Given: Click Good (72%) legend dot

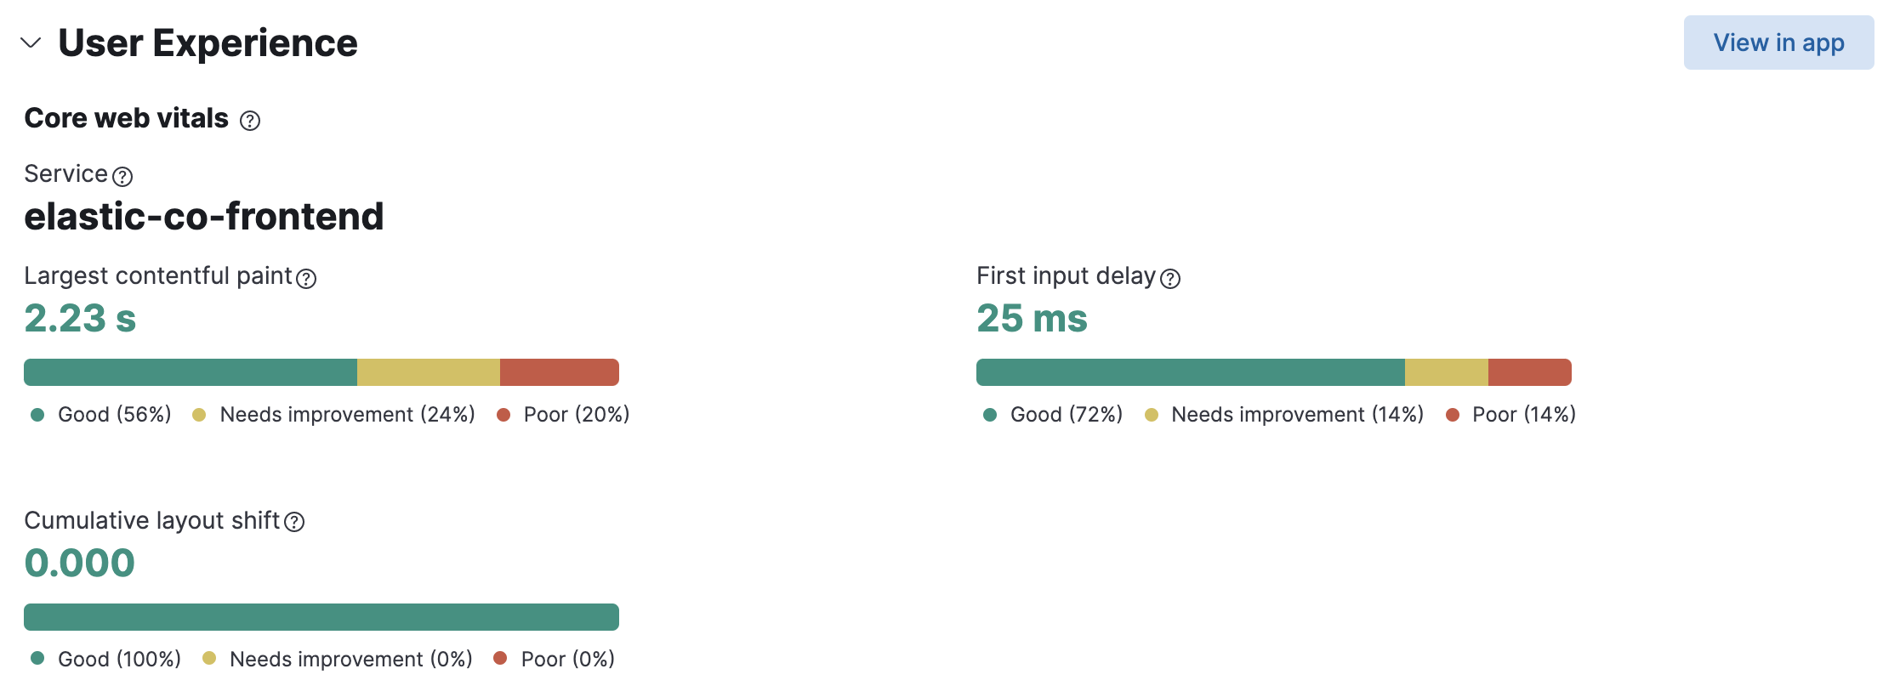Looking at the screenshot, I should pos(990,415).
